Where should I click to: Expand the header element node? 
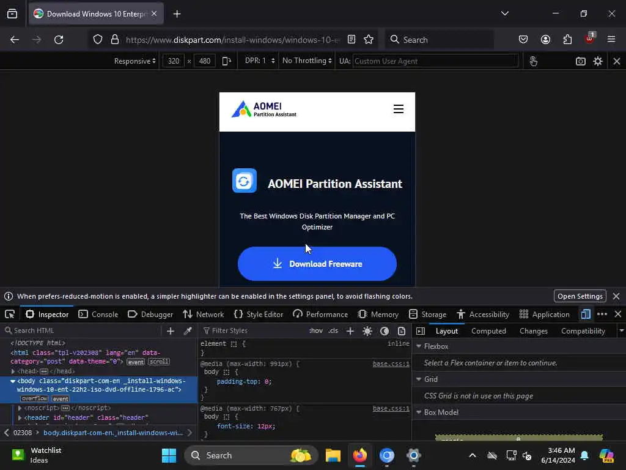20,417
